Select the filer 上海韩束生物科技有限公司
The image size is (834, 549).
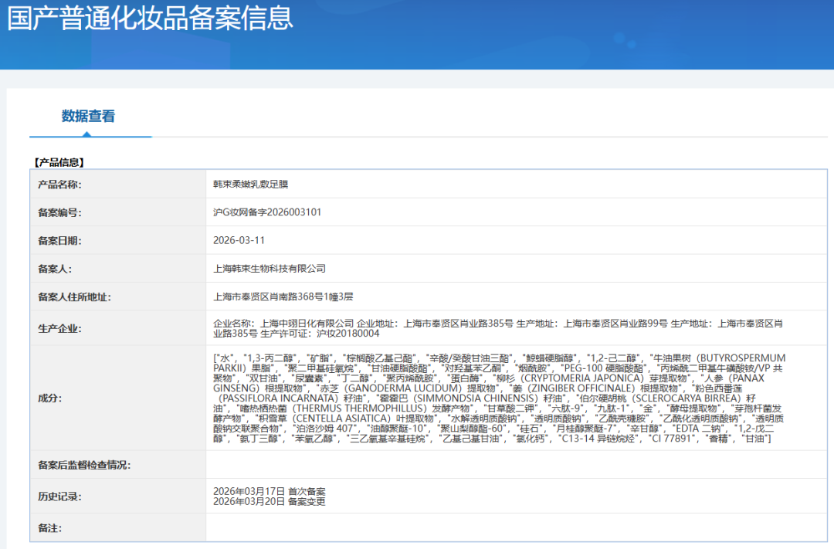tap(270, 269)
